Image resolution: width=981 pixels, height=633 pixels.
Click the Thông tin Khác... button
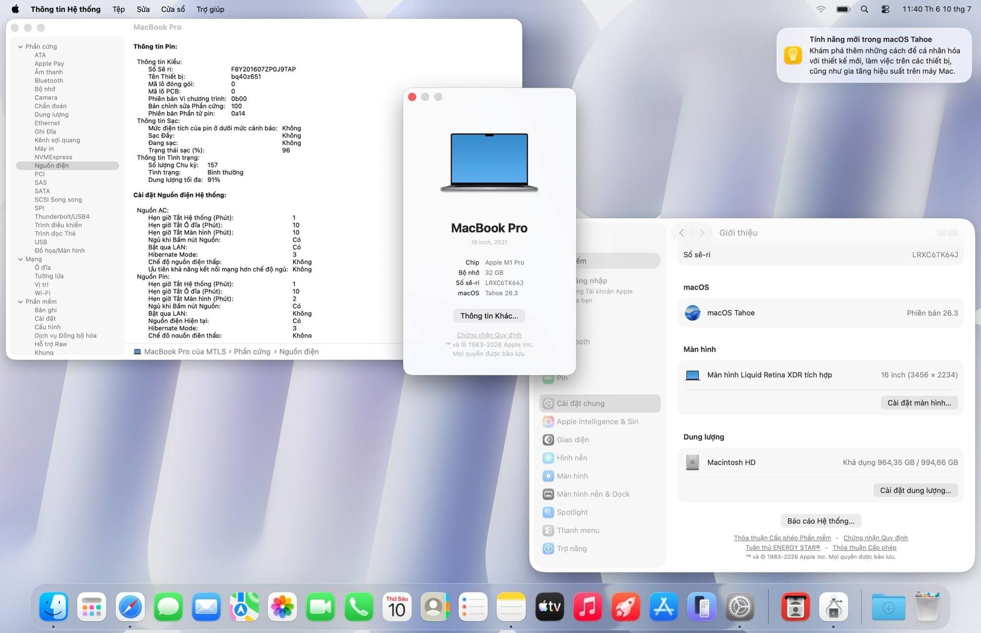point(489,316)
